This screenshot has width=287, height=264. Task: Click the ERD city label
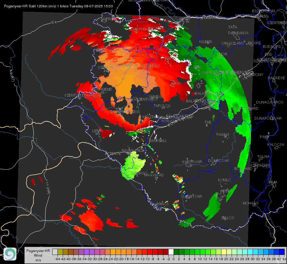tap(269, 54)
